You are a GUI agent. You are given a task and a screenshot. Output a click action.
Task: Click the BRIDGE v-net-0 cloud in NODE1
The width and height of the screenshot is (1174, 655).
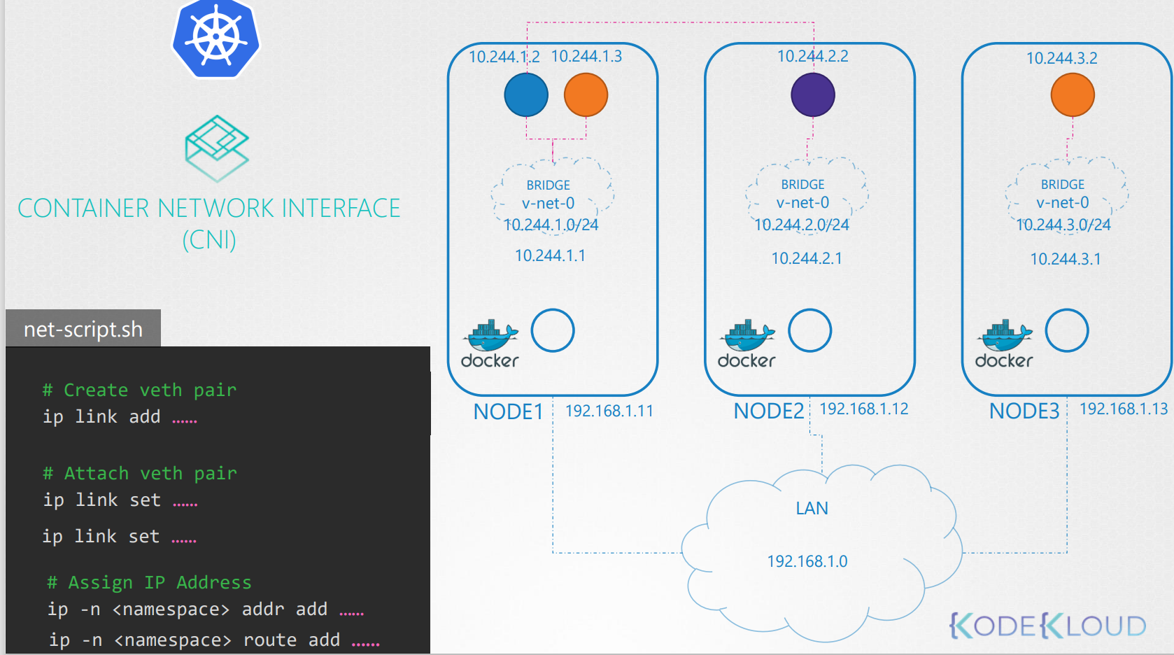coord(552,195)
